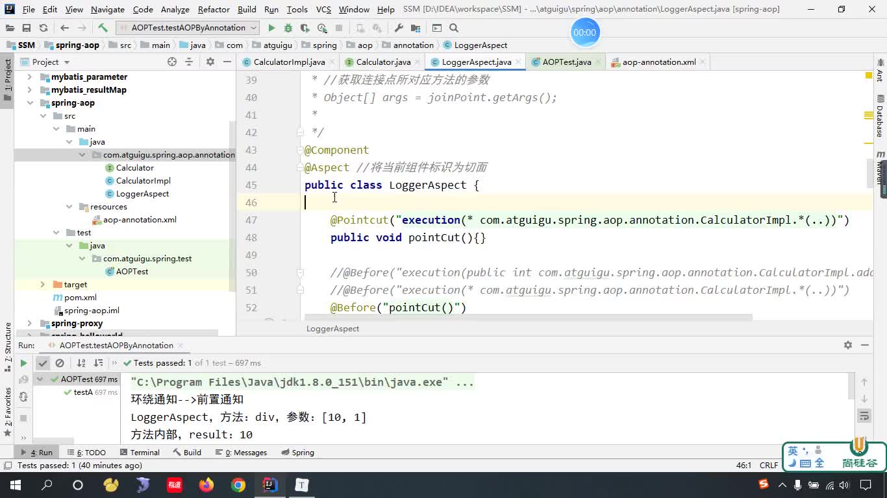Viewport: 887px width, 498px height.
Task: Toggle Show Passed tests checkmark button
Action: click(x=43, y=363)
